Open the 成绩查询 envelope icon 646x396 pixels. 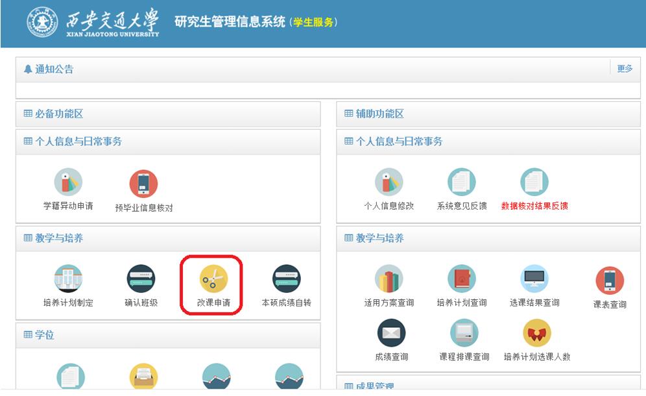point(391,333)
